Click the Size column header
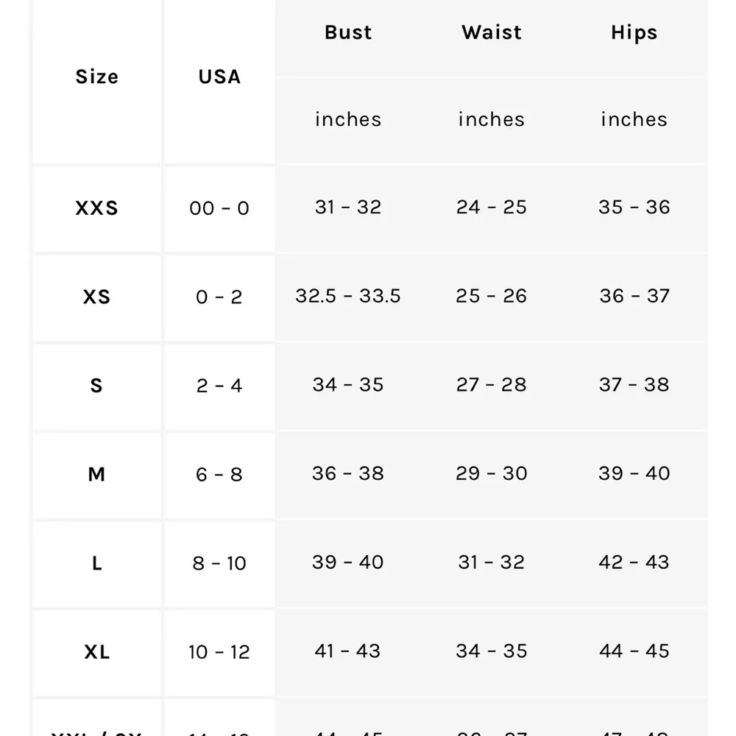This screenshot has height=736, width=736. (x=96, y=77)
